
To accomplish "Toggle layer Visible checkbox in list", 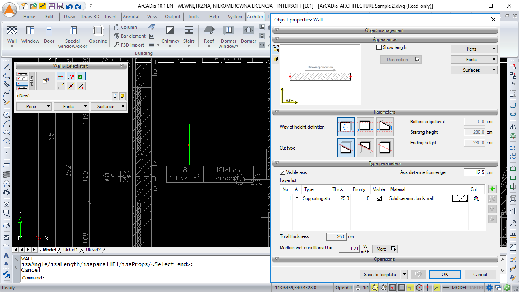I will pyautogui.click(x=379, y=199).
